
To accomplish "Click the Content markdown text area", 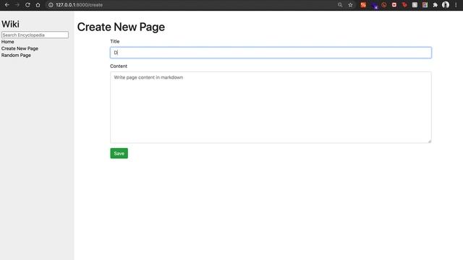I will 271,108.
